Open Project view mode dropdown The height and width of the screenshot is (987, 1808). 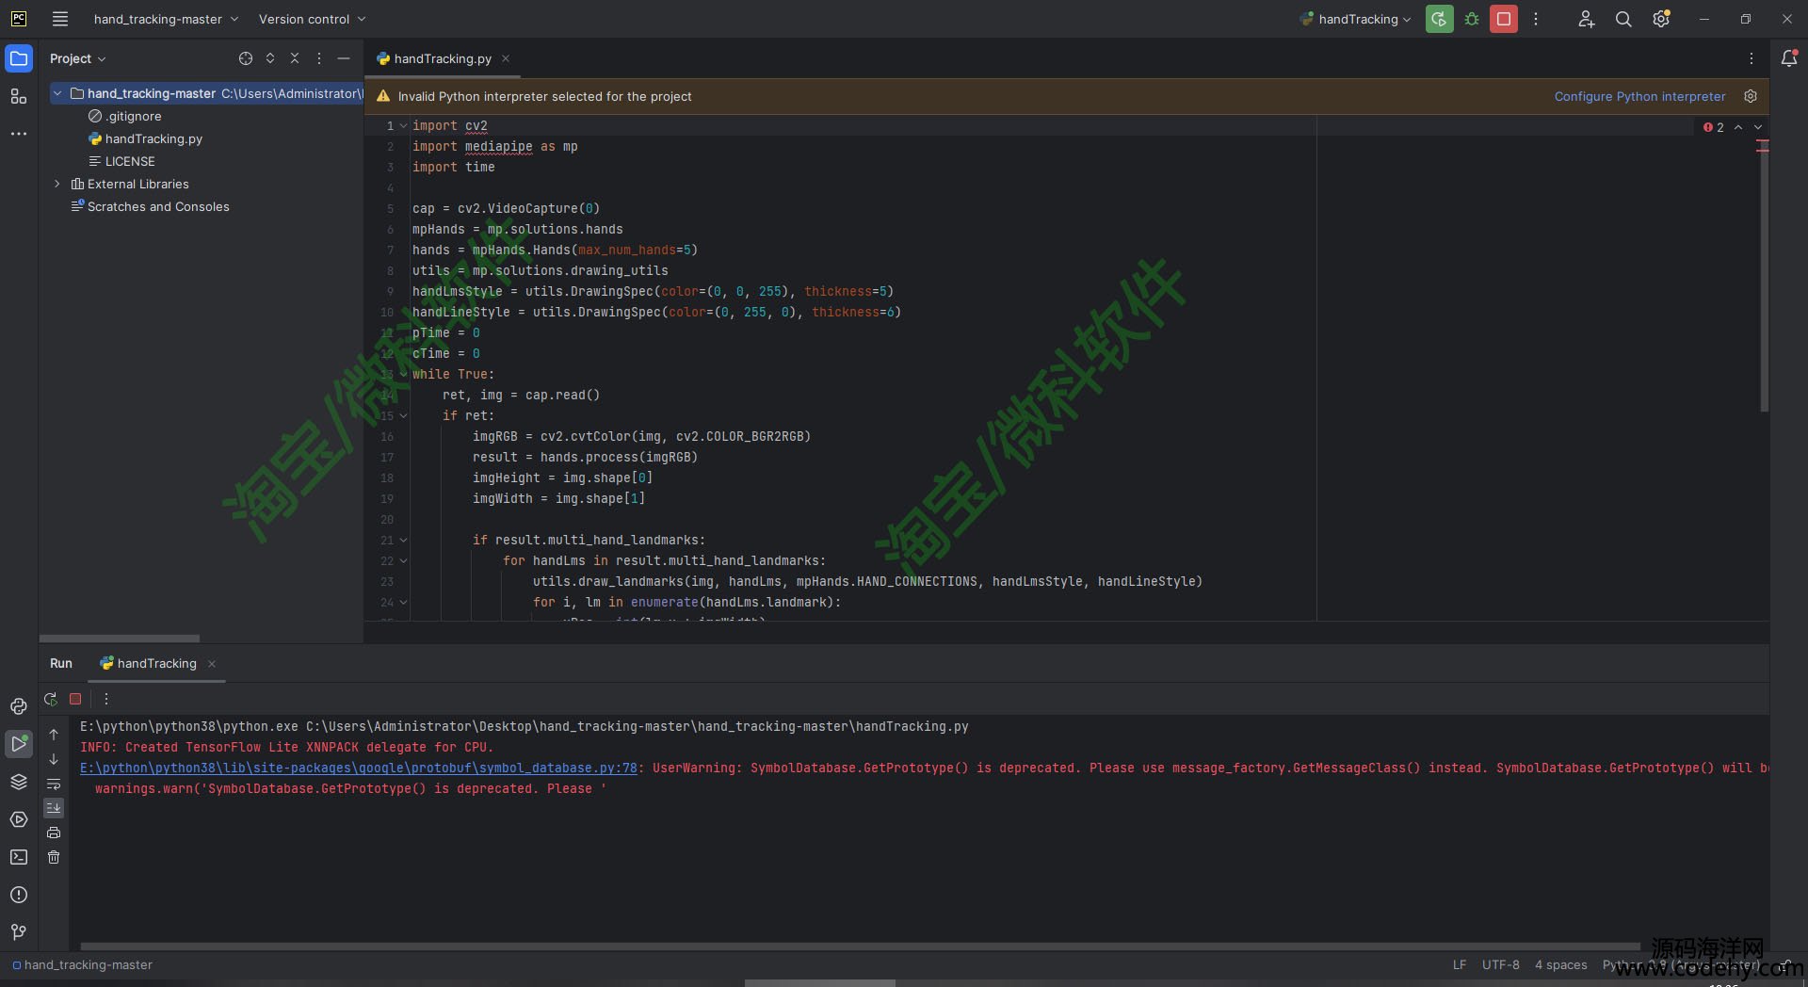point(78,58)
